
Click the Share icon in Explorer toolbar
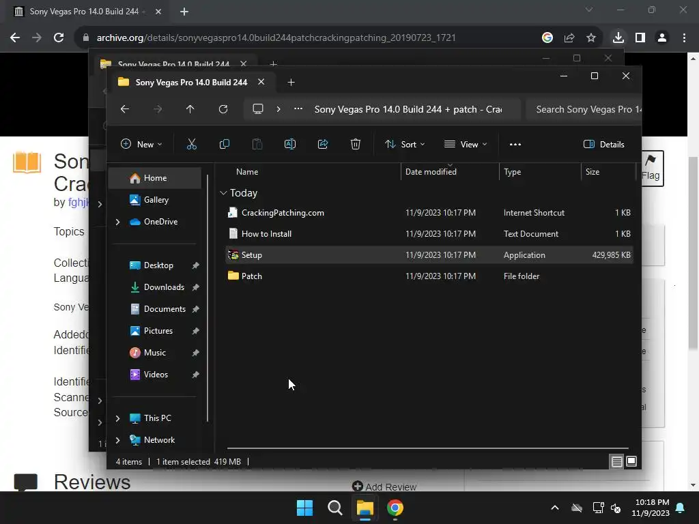[x=323, y=144]
